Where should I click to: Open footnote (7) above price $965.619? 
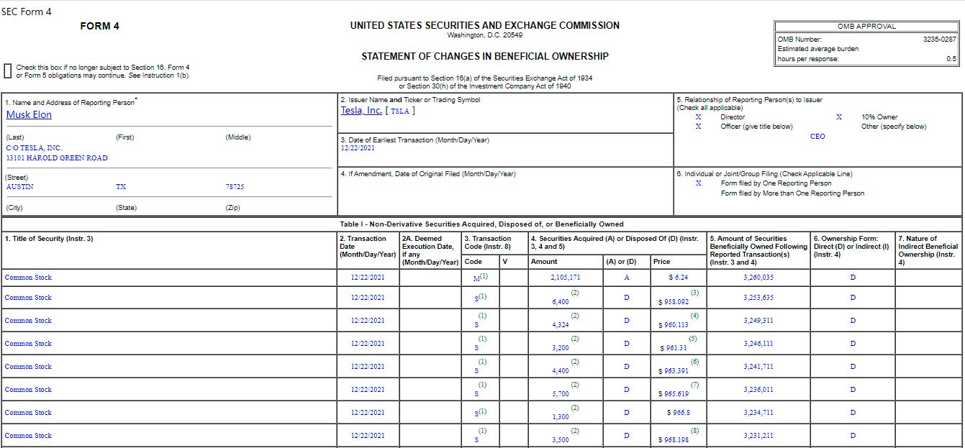pos(694,385)
